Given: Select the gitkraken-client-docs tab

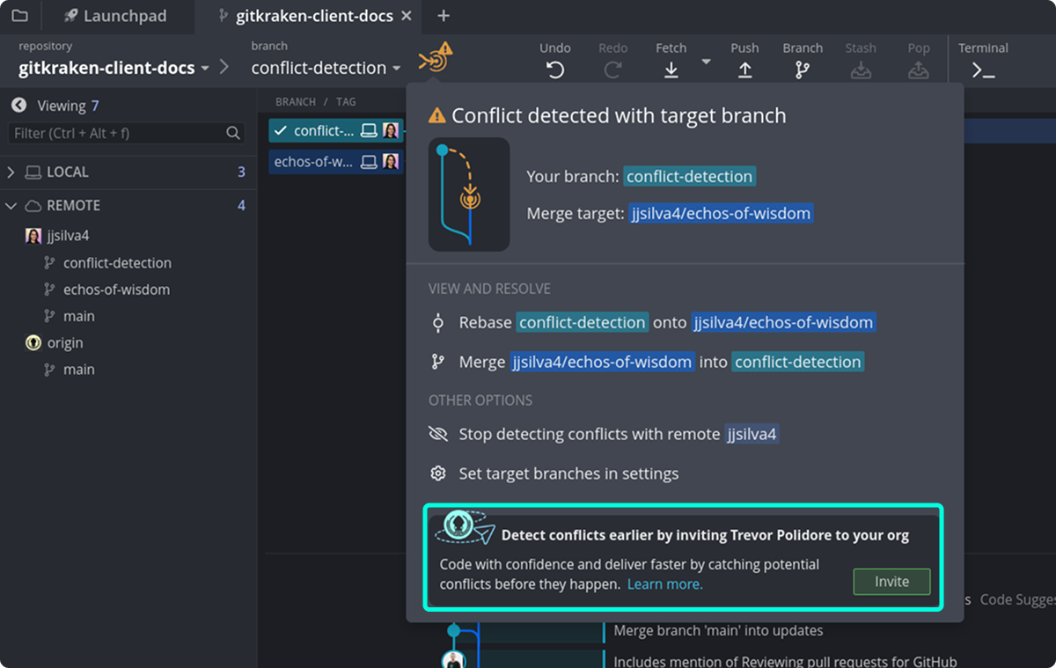Looking at the screenshot, I should coord(312,15).
